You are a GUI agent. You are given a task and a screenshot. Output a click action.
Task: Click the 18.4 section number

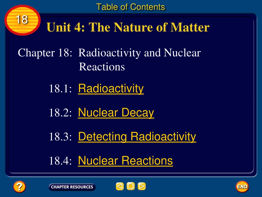[x=60, y=161]
